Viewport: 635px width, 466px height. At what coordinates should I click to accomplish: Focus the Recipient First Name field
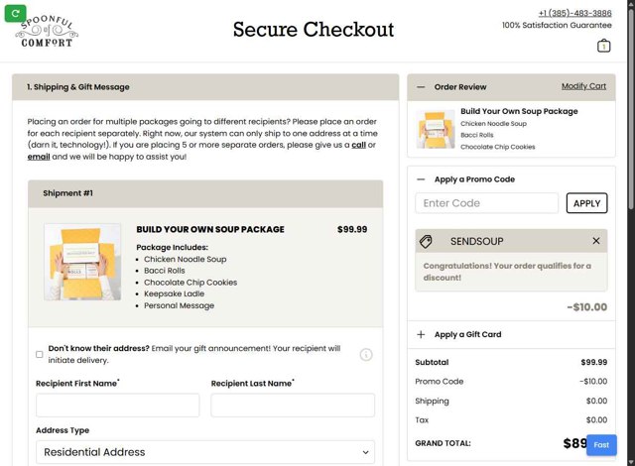tap(117, 405)
